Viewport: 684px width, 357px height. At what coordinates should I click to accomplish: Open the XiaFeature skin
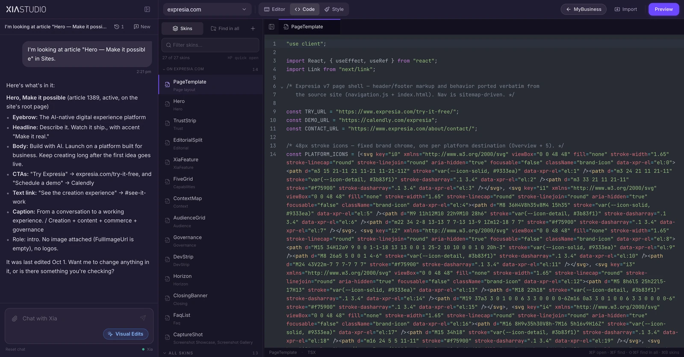click(210, 163)
